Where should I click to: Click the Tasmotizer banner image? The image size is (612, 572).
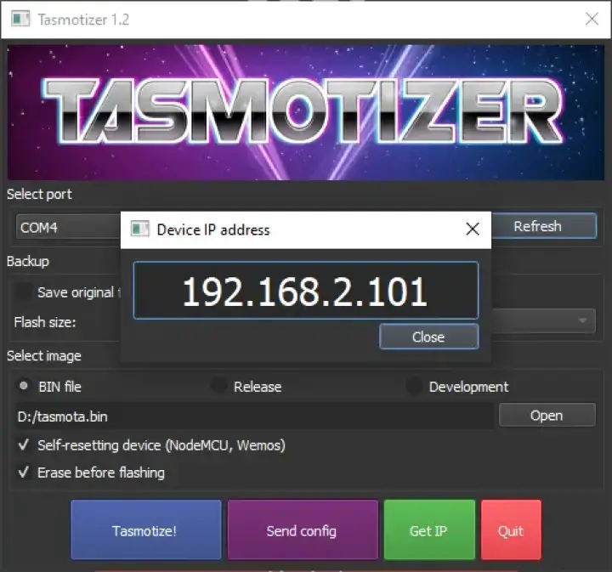[306, 112]
